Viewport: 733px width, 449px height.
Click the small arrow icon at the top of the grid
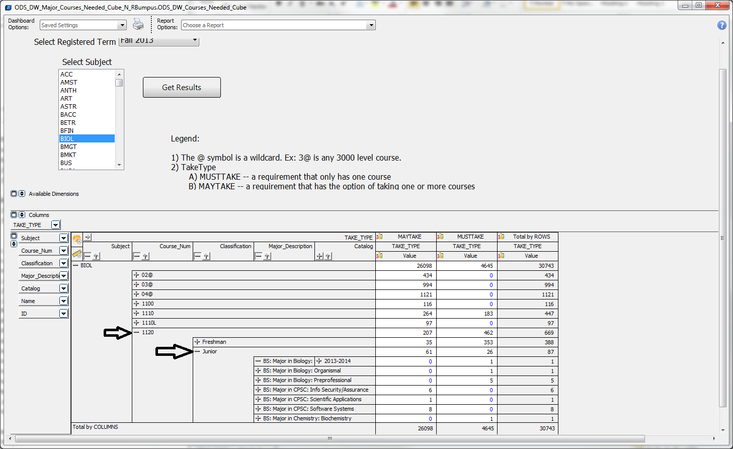(x=88, y=237)
